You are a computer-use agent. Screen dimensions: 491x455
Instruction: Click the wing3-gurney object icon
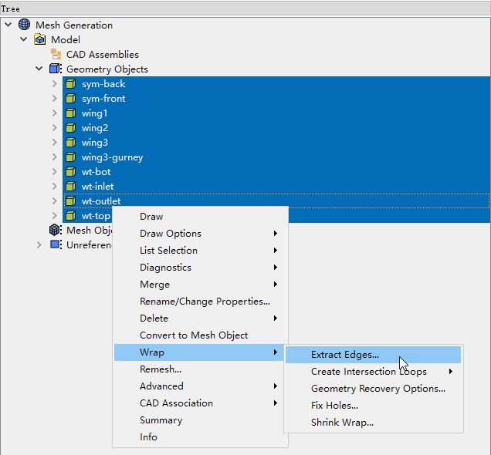tap(70, 157)
